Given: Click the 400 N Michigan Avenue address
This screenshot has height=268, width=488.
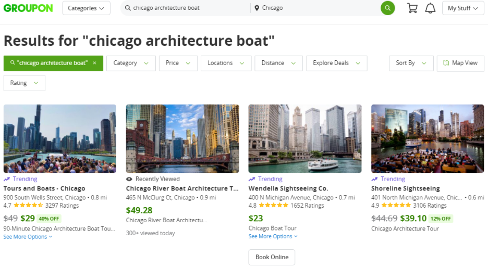Looking at the screenshot, I should (291, 198).
